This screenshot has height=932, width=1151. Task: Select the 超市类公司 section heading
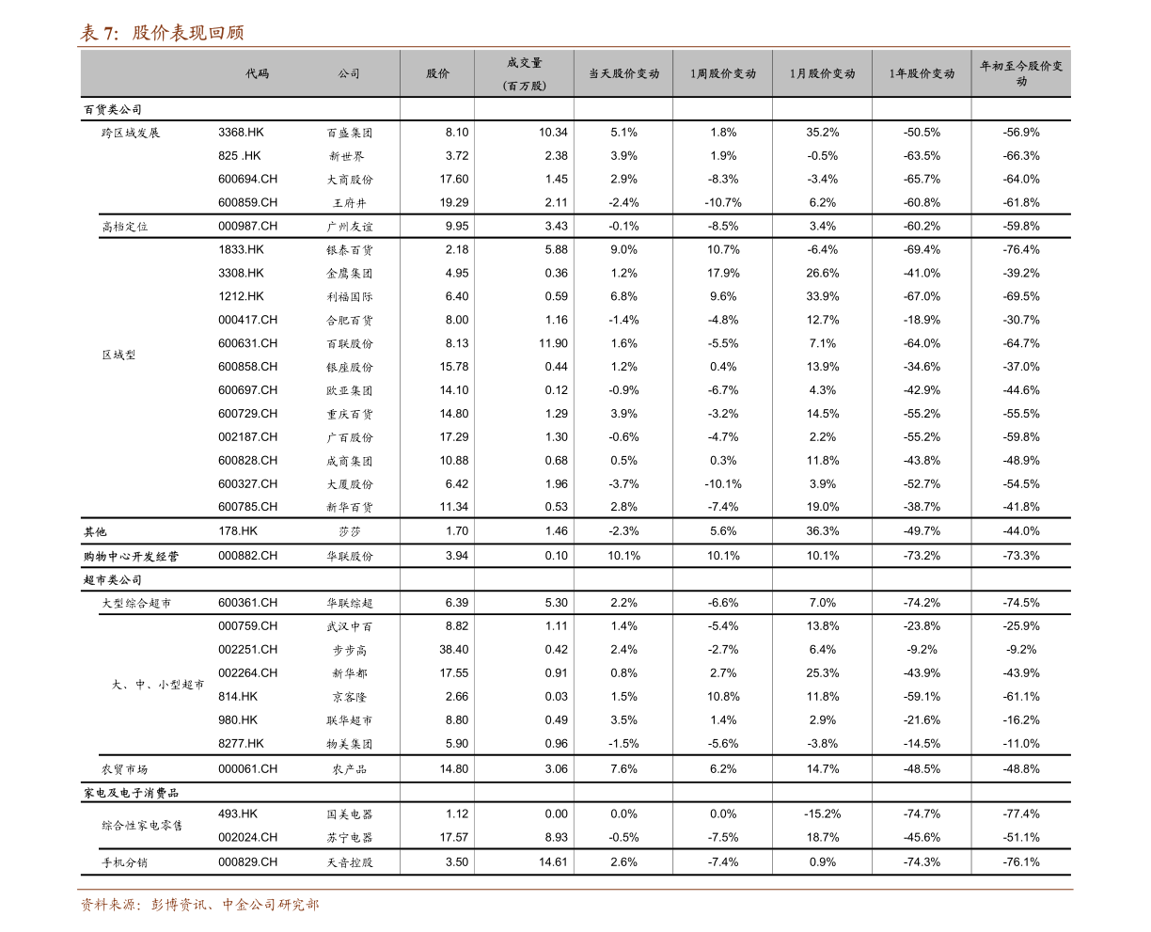[x=113, y=580]
